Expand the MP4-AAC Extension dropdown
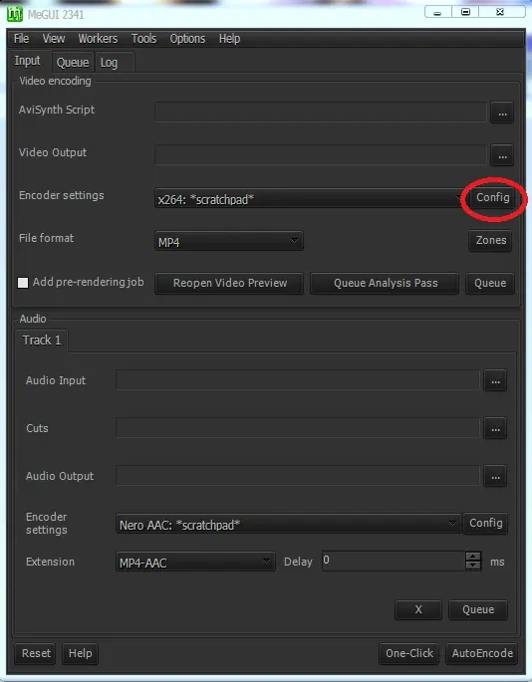The image size is (532, 682). coord(195,562)
